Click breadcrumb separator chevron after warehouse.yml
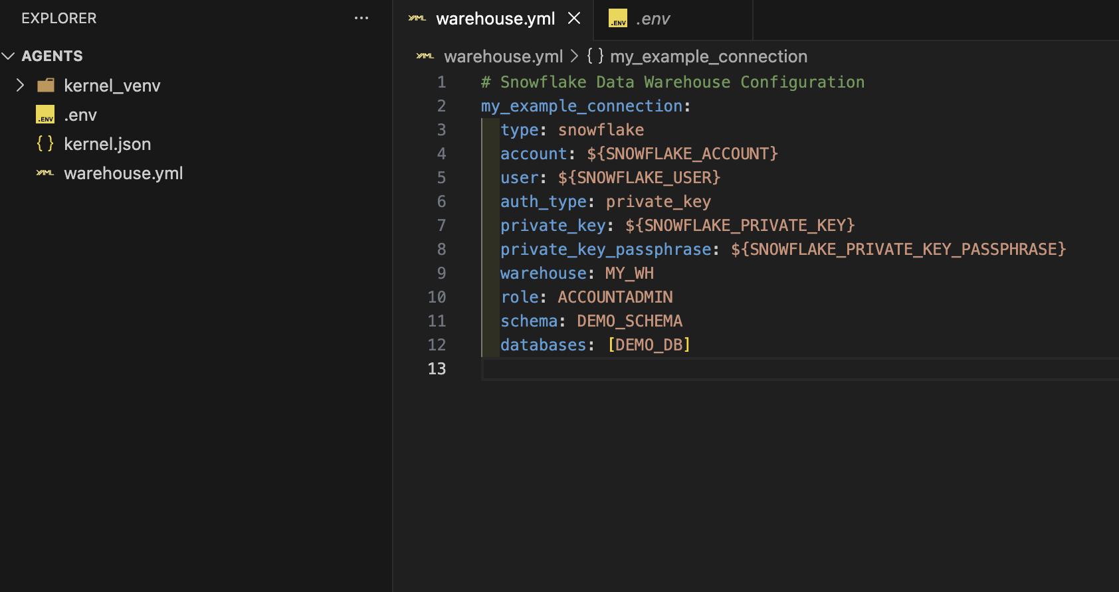The width and height of the screenshot is (1119, 592). point(575,56)
